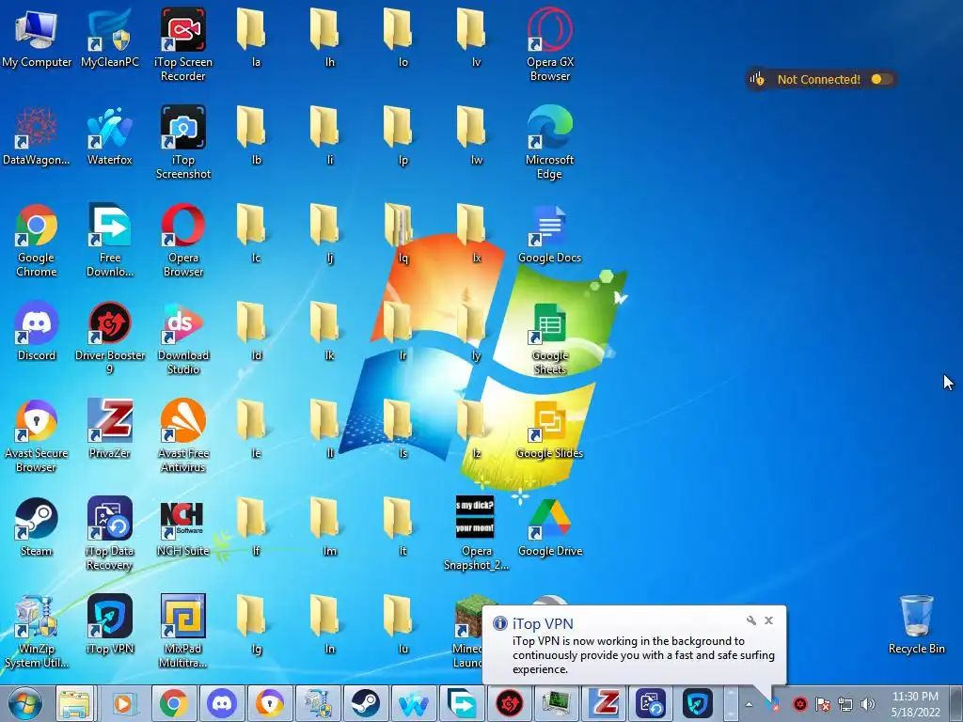Select the Avast Free Antivirus icon
The image size is (963, 722).
point(183,435)
